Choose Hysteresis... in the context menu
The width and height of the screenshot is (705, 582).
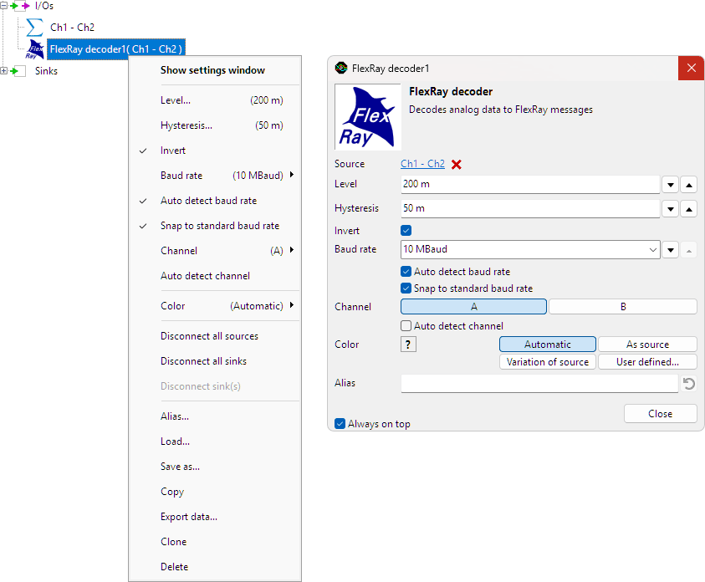pyautogui.click(x=215, y=125)
